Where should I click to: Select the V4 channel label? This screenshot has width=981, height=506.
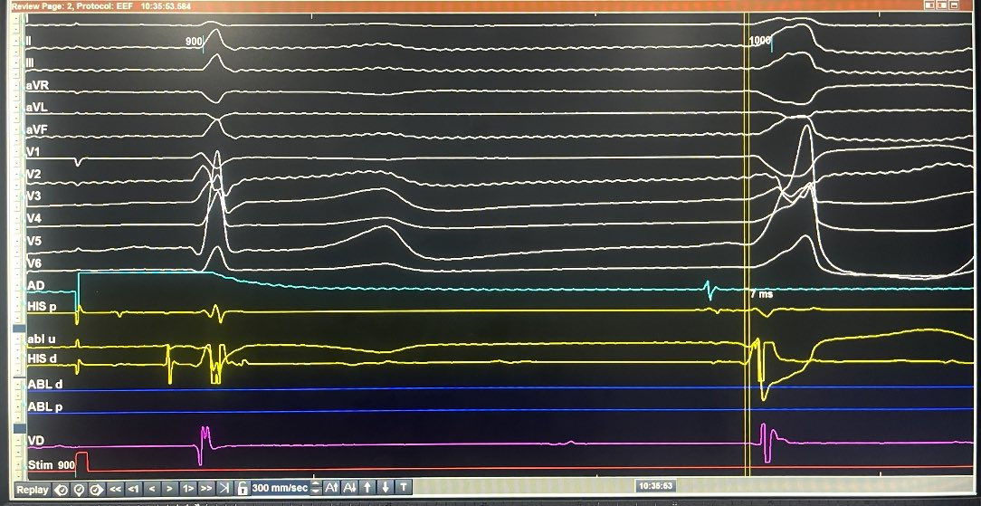(x=33, y=219)
